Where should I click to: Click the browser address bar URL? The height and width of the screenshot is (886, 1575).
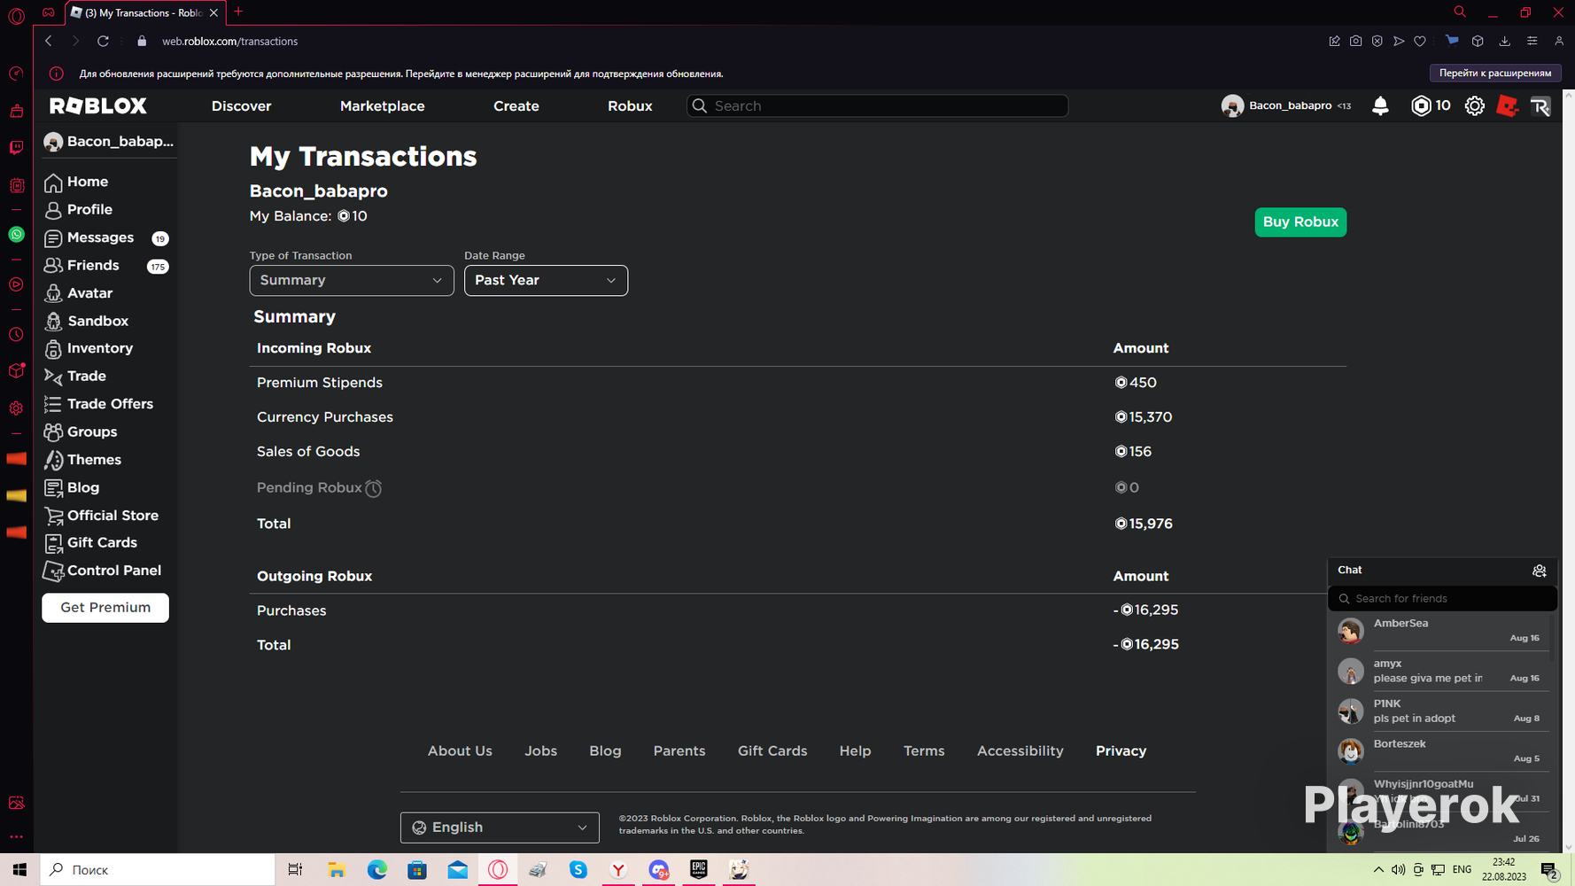coord(230,42)
